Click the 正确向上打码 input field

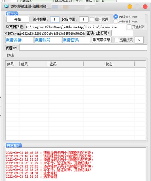[122, 33]
